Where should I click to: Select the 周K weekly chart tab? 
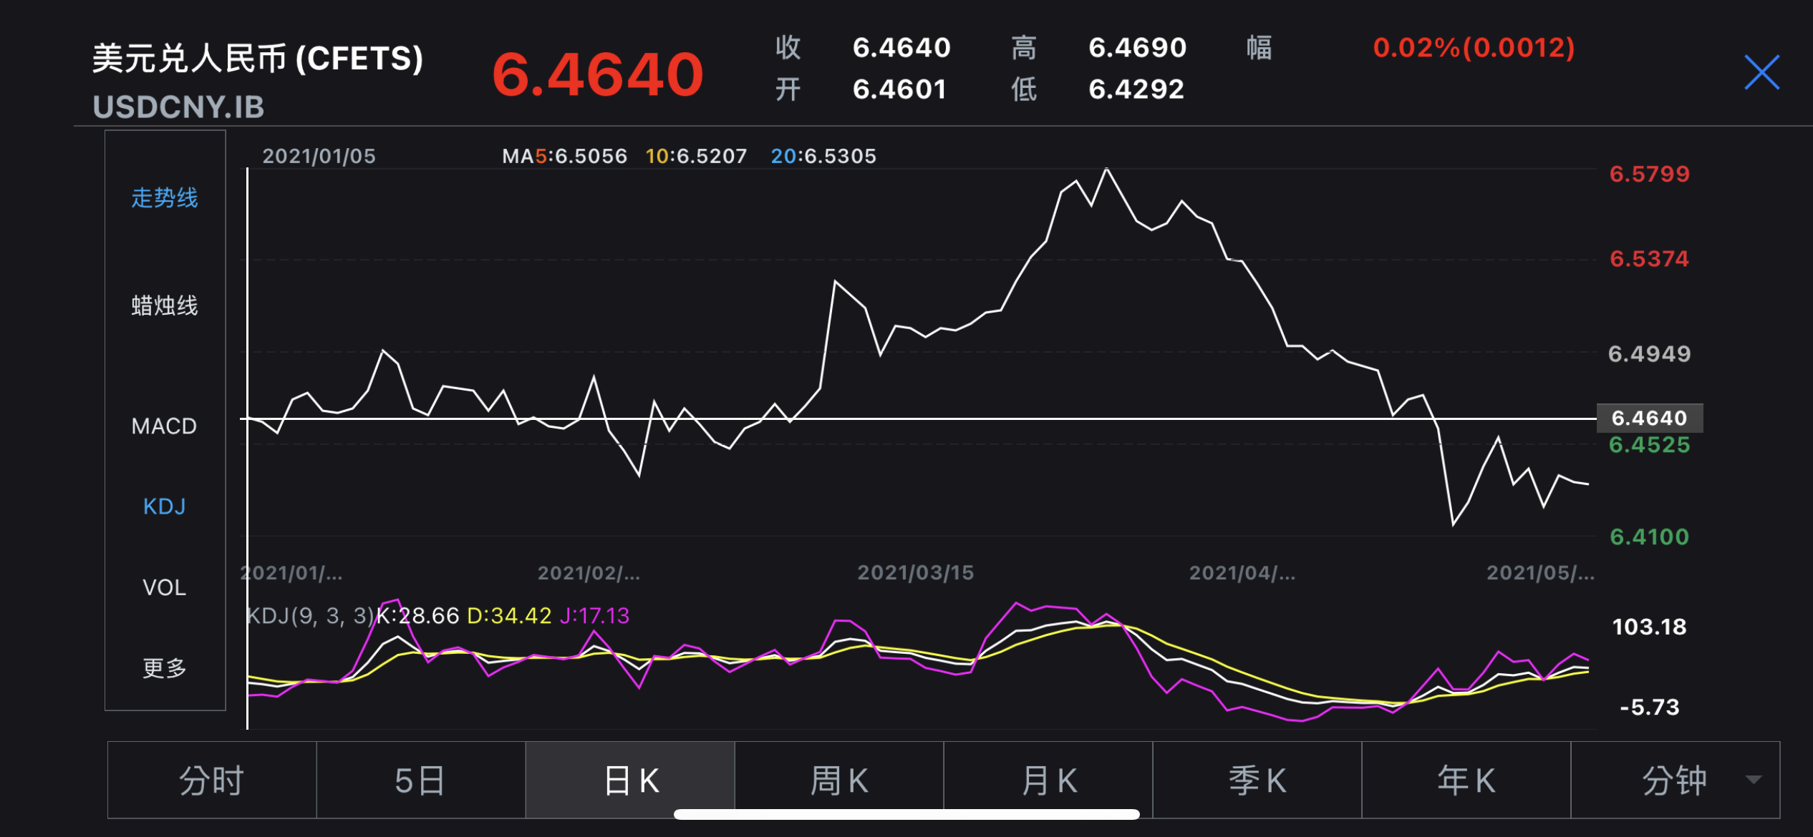(839, 780)
